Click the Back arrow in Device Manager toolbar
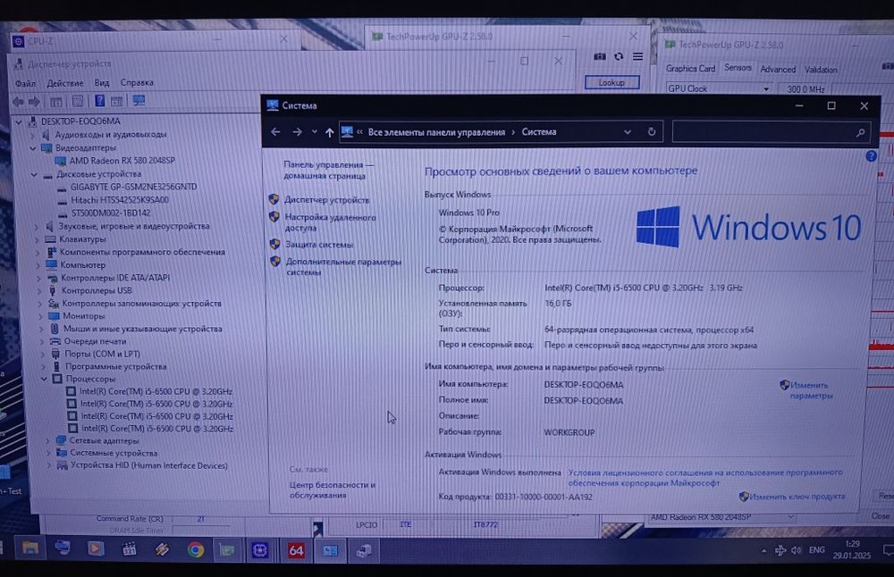This screenshot has height=577, width=894. [18, 102]
